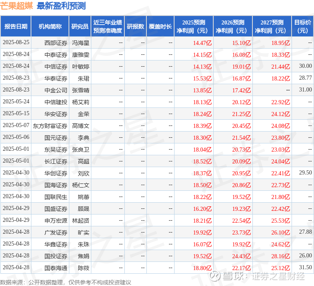Click analyst name 朱珺
This screenshot has width=314, height=286.
[x=84, y=78]
